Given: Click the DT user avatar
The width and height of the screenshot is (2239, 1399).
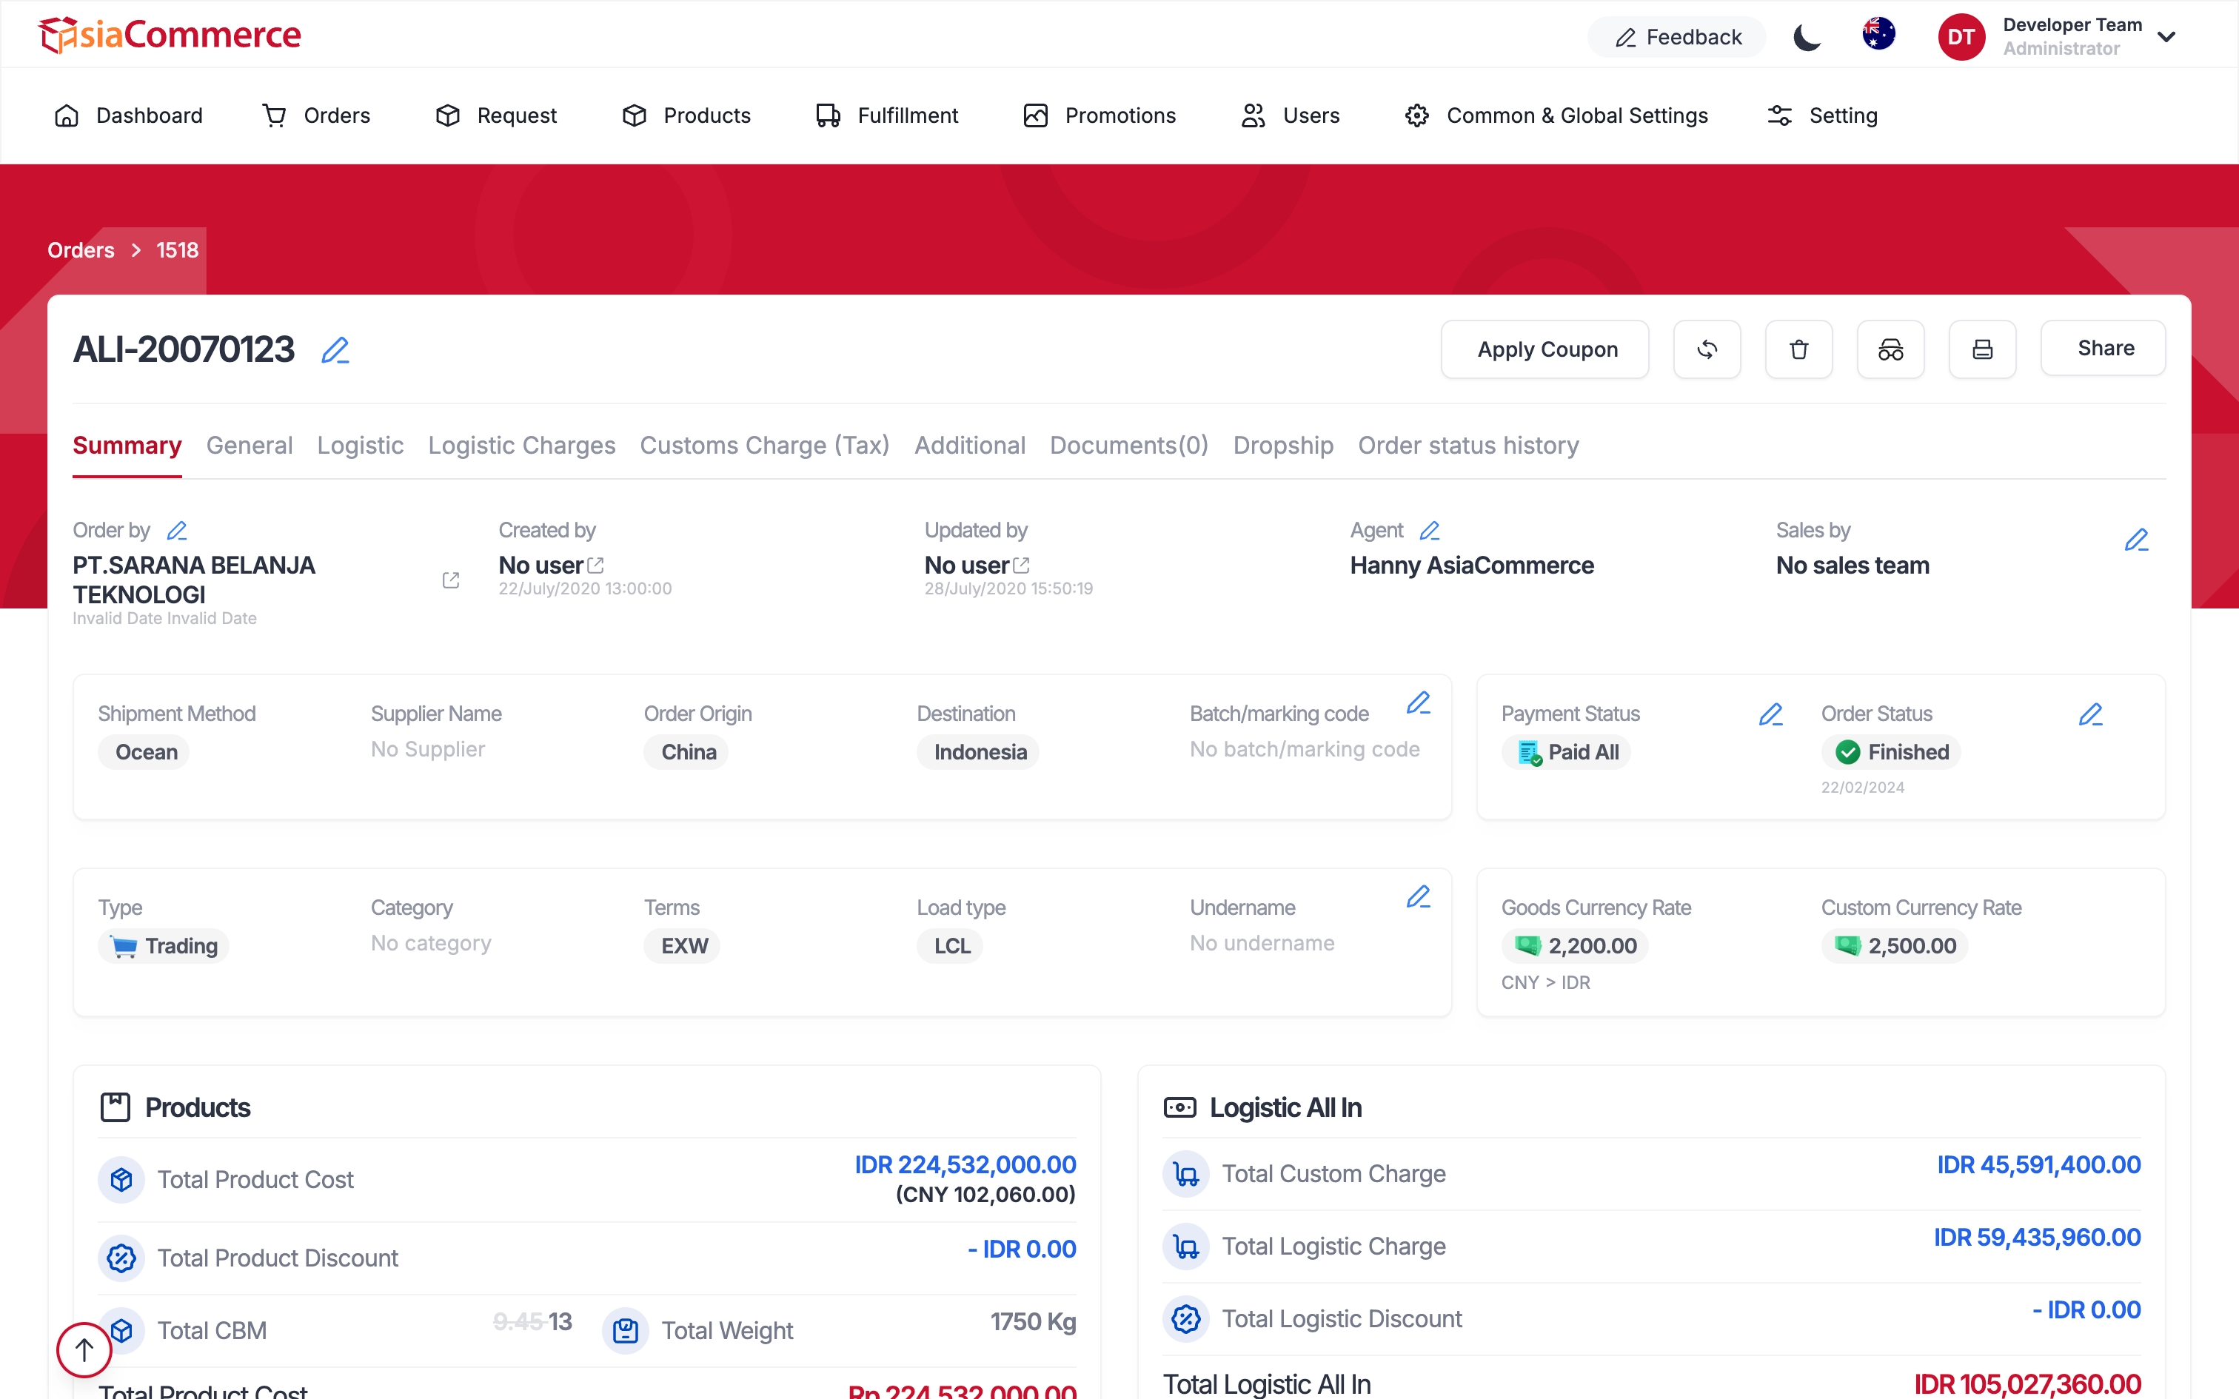Looking at the screenshot, I should [x=1961, y=37].
